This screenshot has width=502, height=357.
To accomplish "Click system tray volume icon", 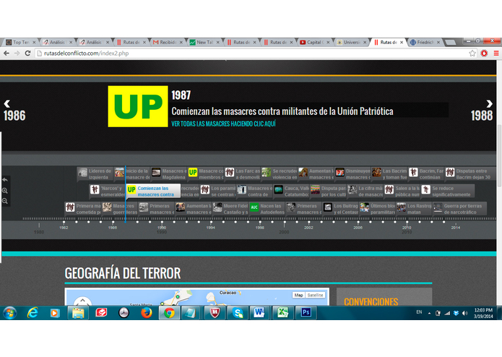I will [x=464, y=313].
